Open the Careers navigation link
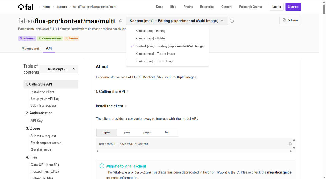This screenshot has width=326, height=179. (227, 7)
